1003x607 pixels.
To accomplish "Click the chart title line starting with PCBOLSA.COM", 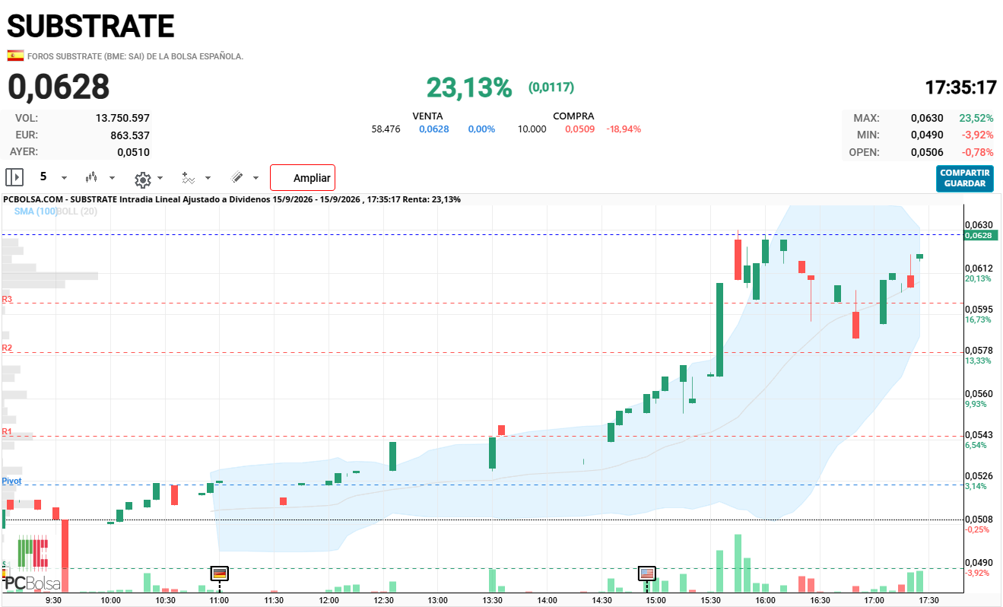I will point(232,199).
